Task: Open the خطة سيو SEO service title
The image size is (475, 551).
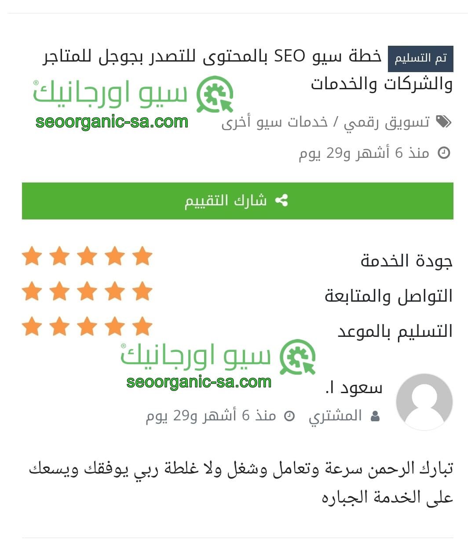Action: tap(248, 70)
